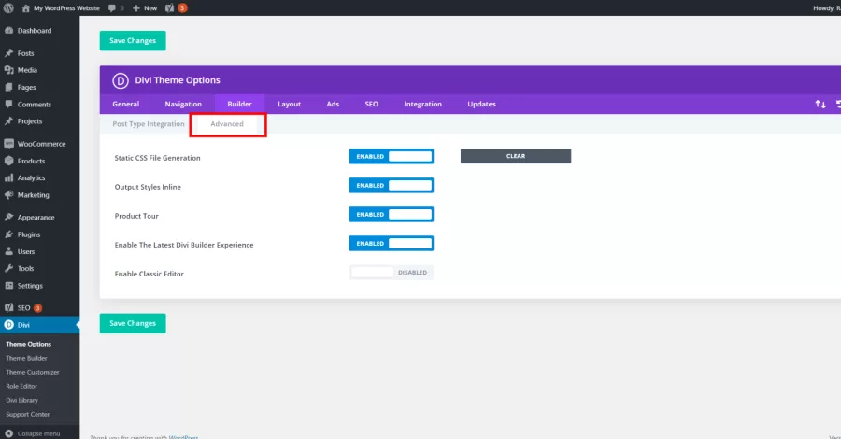Open the Dashboard menu label

35,31
